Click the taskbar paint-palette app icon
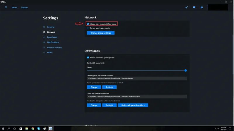Image resolution: width=234 pixels, height=131 pixels. pyautogui.click(x=45, y=129)
